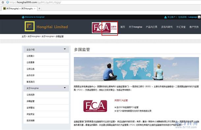
Task: Open 多国监管 in the sidebar
Action: tap(46, 101)
